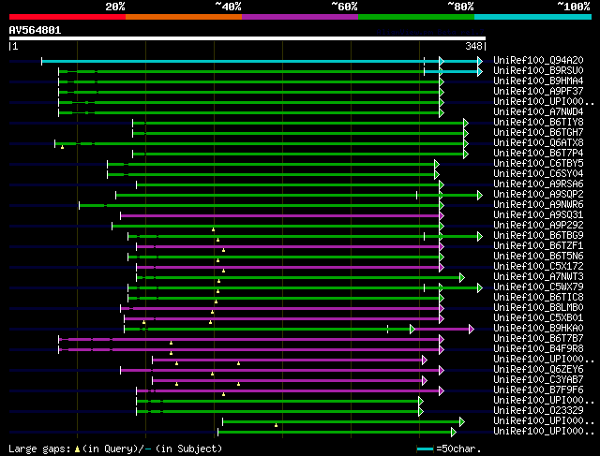600x456 pixels.
Task: Open hit UniRef100_A7NWD4
Action: [538, 112]
